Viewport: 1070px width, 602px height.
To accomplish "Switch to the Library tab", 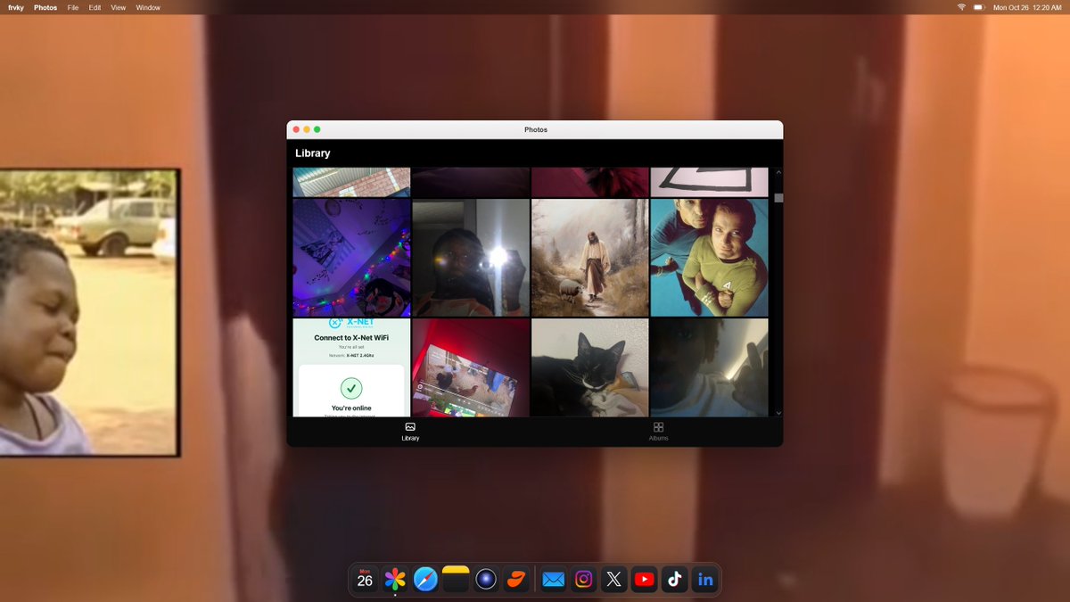I will point(410,432).
